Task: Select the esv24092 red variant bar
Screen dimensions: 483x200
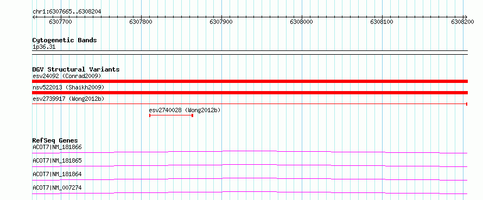Action: [250, 81]
